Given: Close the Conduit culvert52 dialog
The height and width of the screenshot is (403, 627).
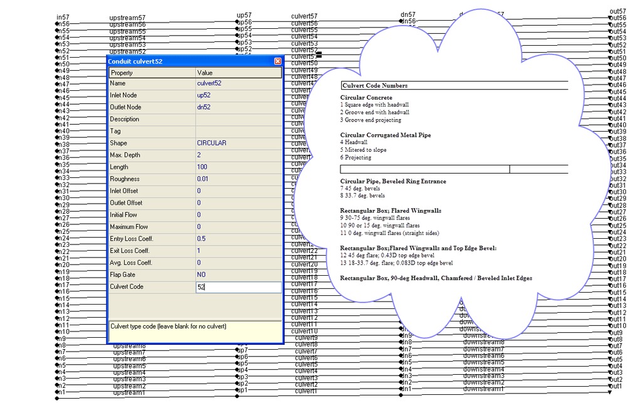Looking at the screenshot, I should pos(277,61).
